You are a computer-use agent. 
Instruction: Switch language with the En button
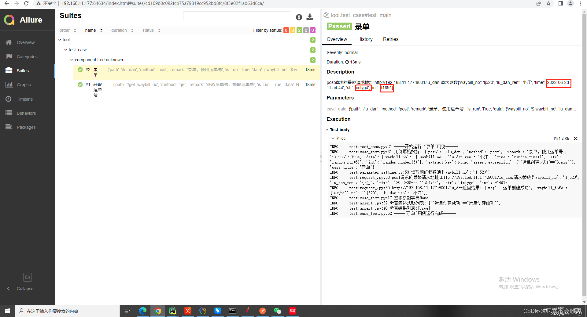click(x=28, y=277)
